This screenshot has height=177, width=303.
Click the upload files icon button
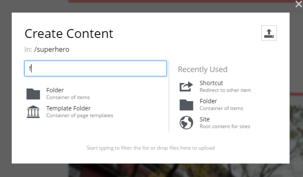point(269,33)
